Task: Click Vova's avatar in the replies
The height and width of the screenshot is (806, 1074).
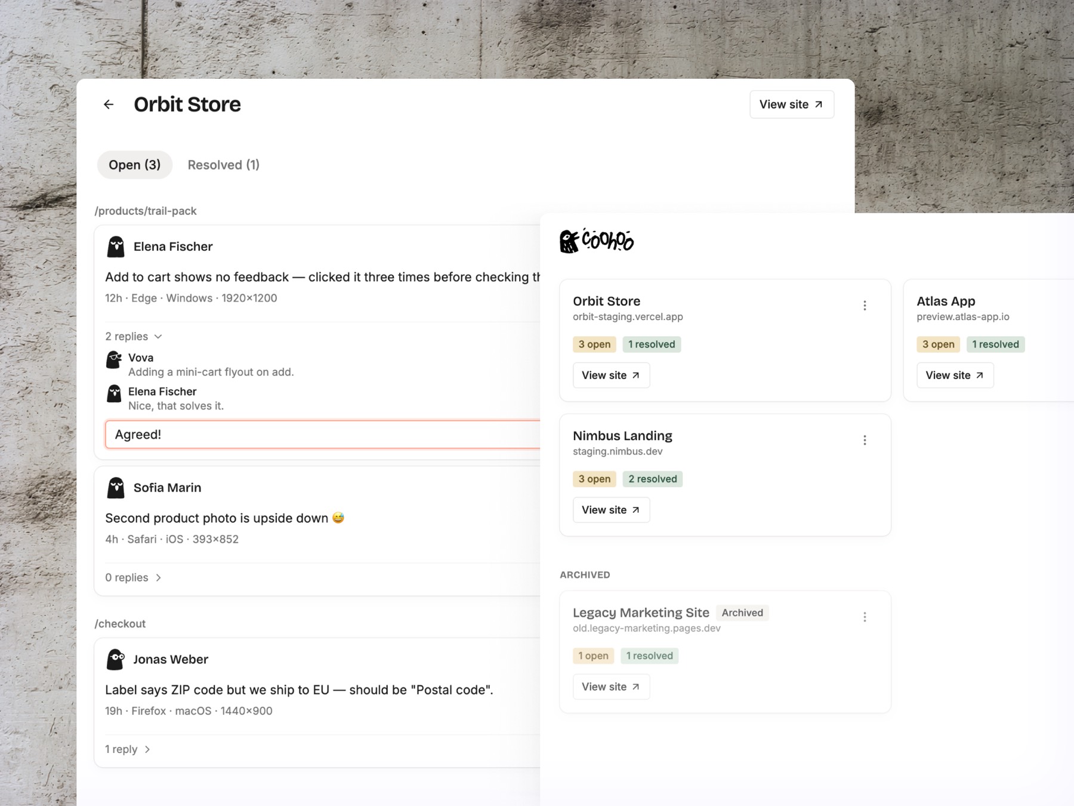Action: pos(114,359)
